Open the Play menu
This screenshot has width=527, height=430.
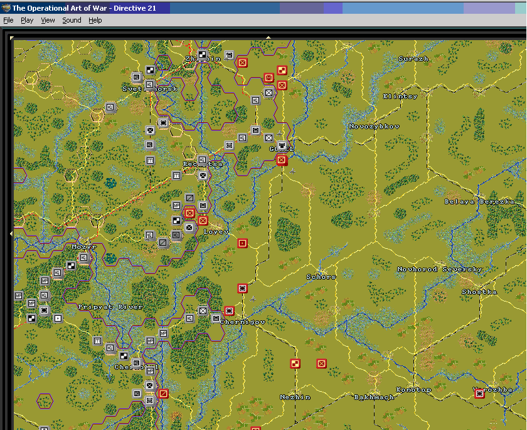pyautogui.click(x=27, y=20)
